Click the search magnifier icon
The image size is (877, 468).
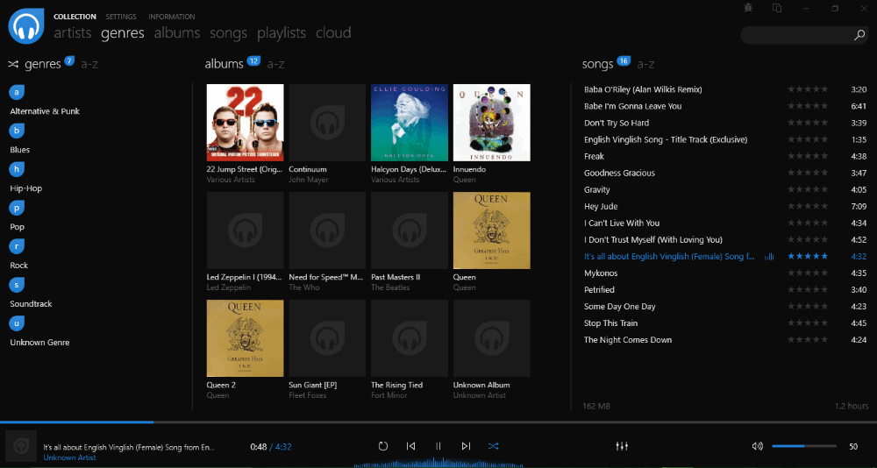[x=859, y=35]
